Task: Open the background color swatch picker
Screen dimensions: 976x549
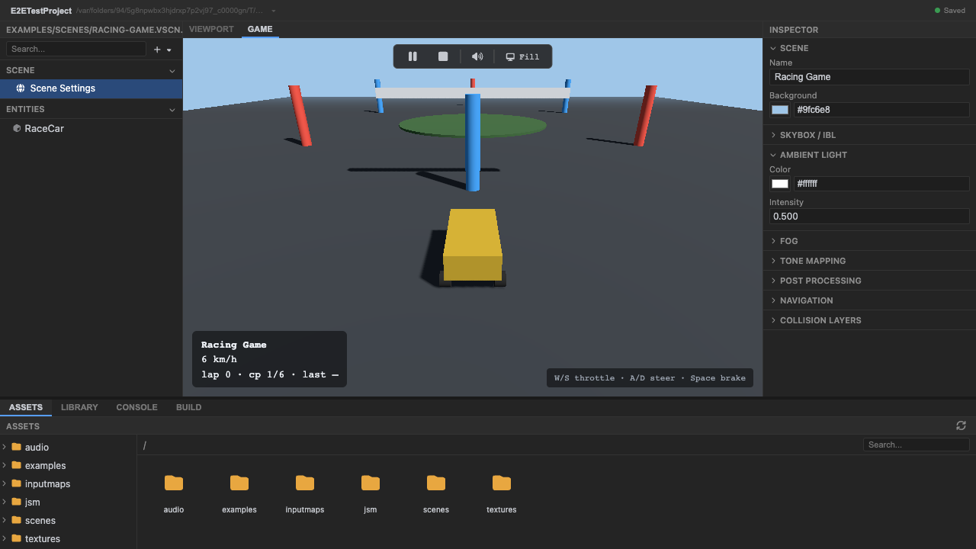Action: pos(780,110)
